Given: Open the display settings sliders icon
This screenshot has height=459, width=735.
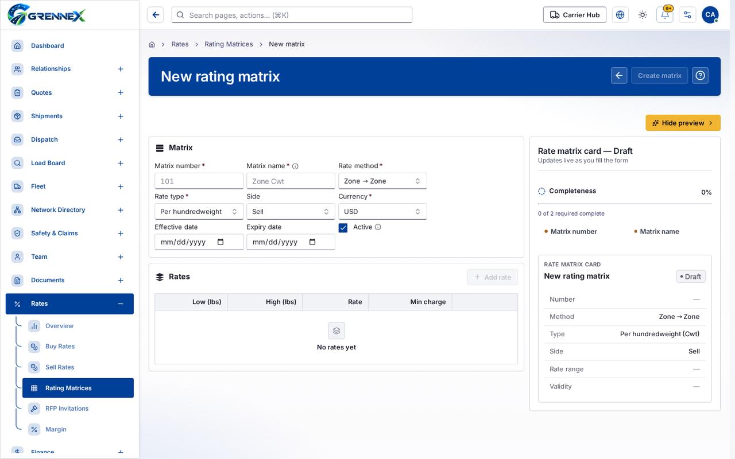Looking at the screenshot, I should (x=687, y=15).
